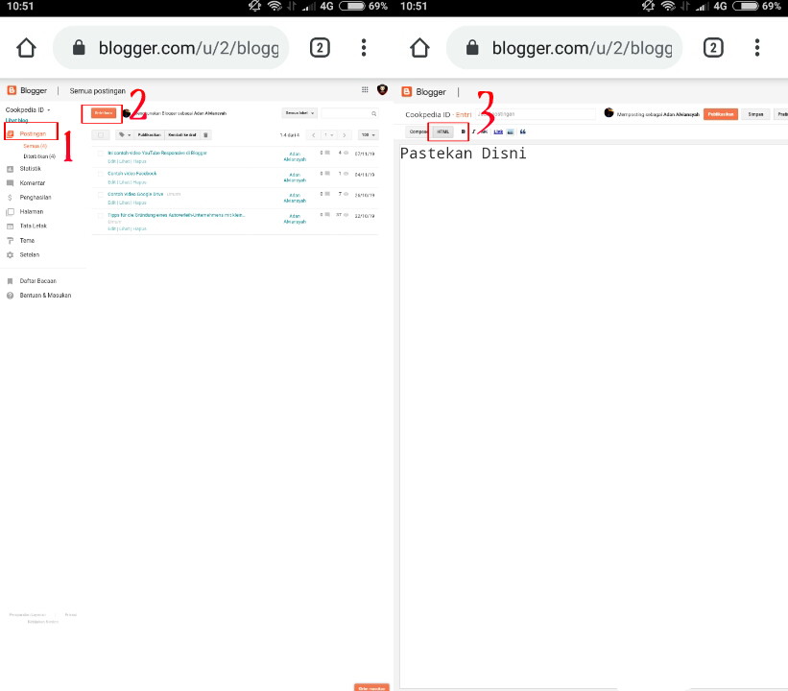
Task: Open tab switcher in left browser
Action: (x=320, y=48)
